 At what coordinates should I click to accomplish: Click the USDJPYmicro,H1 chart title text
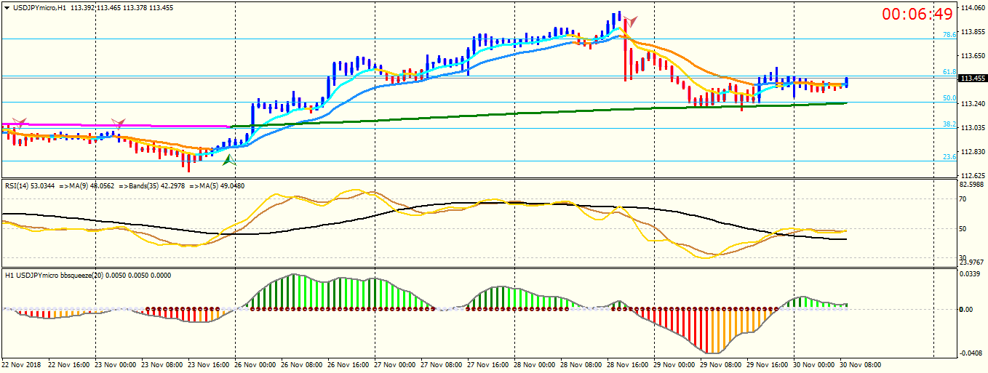[x=40, y=8]
